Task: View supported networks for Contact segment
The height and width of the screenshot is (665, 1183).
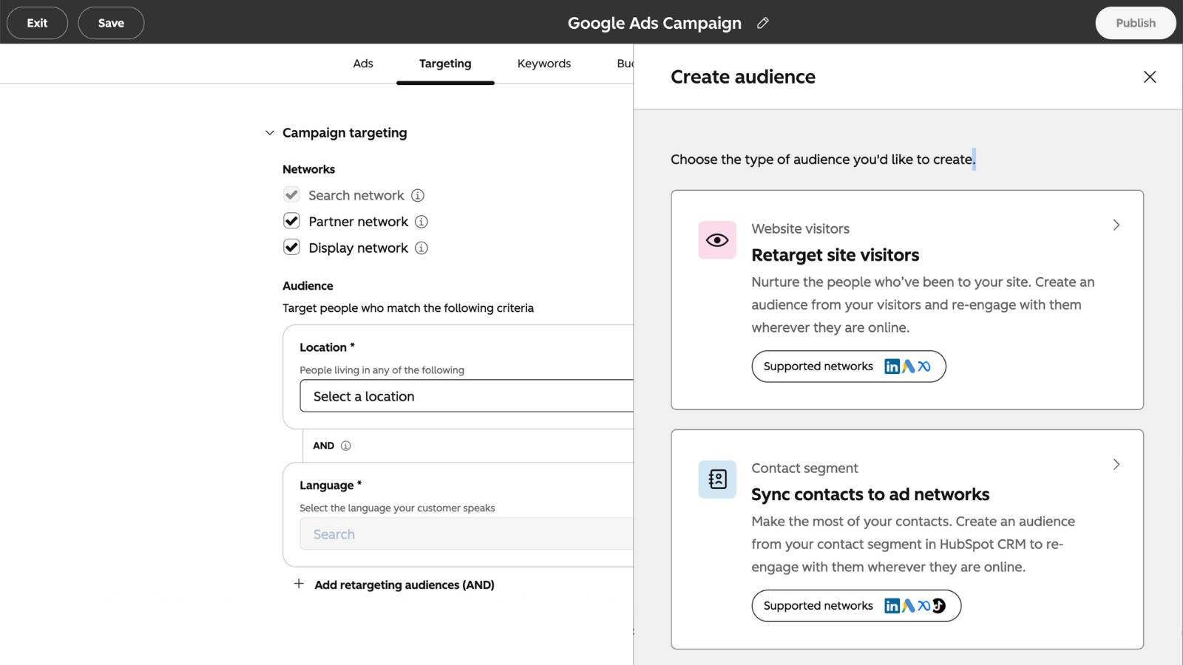Action: [x=856, y=606]
